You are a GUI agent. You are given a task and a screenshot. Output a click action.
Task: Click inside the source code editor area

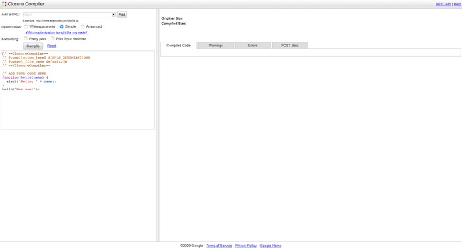[x=78, y=90]
